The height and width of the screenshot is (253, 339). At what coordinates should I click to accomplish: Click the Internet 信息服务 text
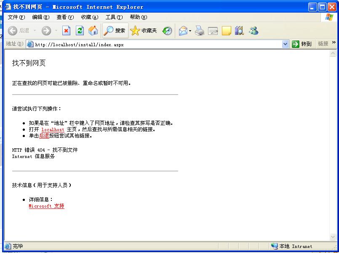33,156
